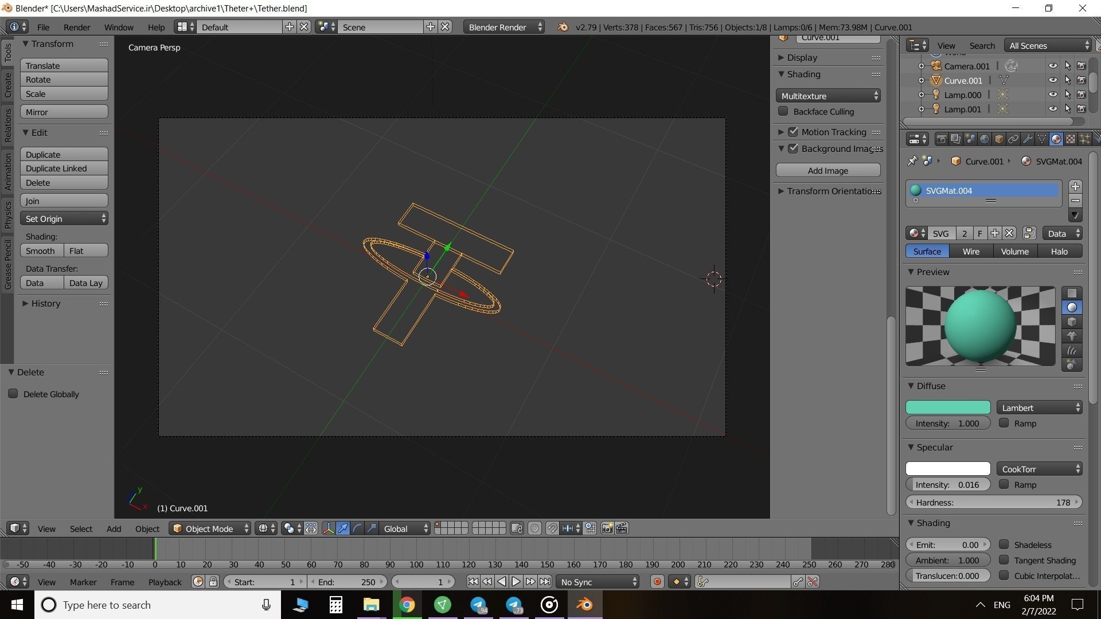
Task: Open the Scene properties tab icon
Action: tap(970, 139)
